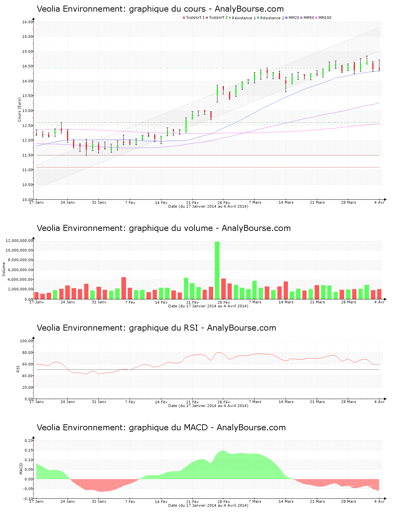Click the 2,000,000.00 volume axis label
This screenshot has height=515, width=399.
pos(21,289)
